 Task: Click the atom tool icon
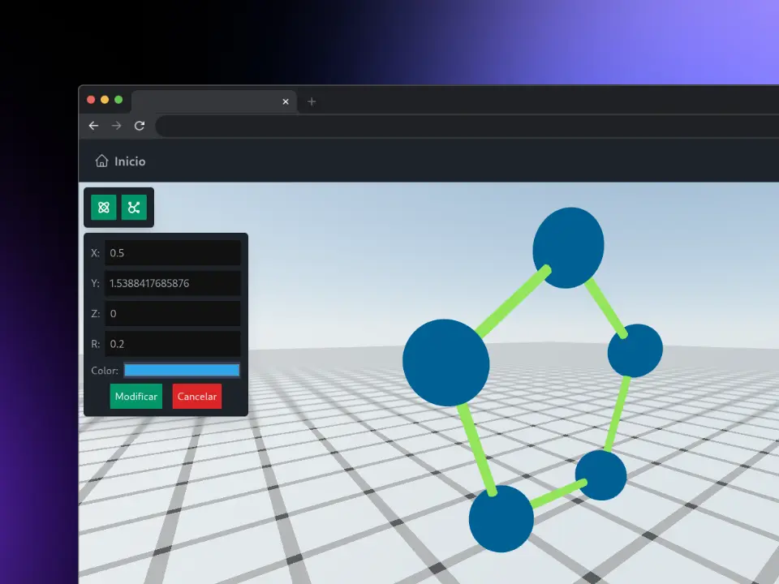point(104,208)
